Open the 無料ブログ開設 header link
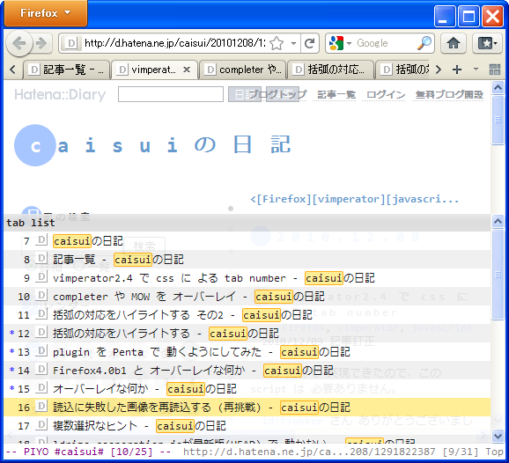 [449, 95]
